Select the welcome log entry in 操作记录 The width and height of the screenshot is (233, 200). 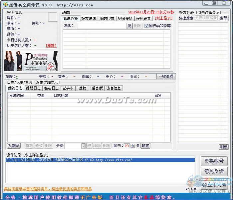(100, 160)
